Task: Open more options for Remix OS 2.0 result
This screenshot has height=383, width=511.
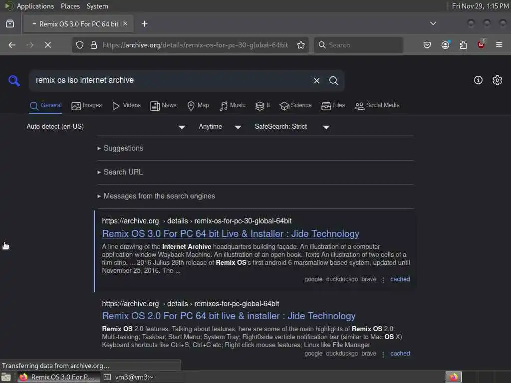Action: 383,354
